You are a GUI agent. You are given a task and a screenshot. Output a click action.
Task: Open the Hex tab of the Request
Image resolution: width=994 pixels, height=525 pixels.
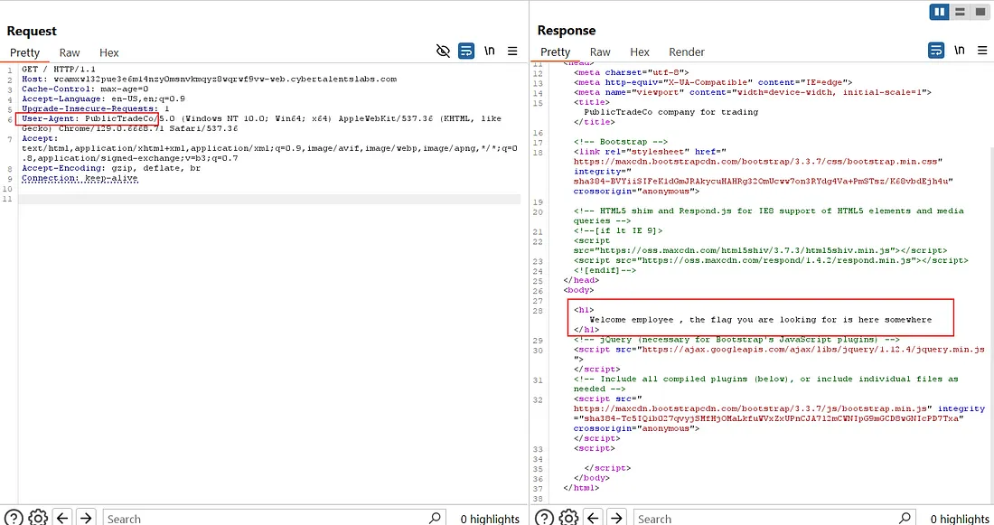tap(109, 52)
